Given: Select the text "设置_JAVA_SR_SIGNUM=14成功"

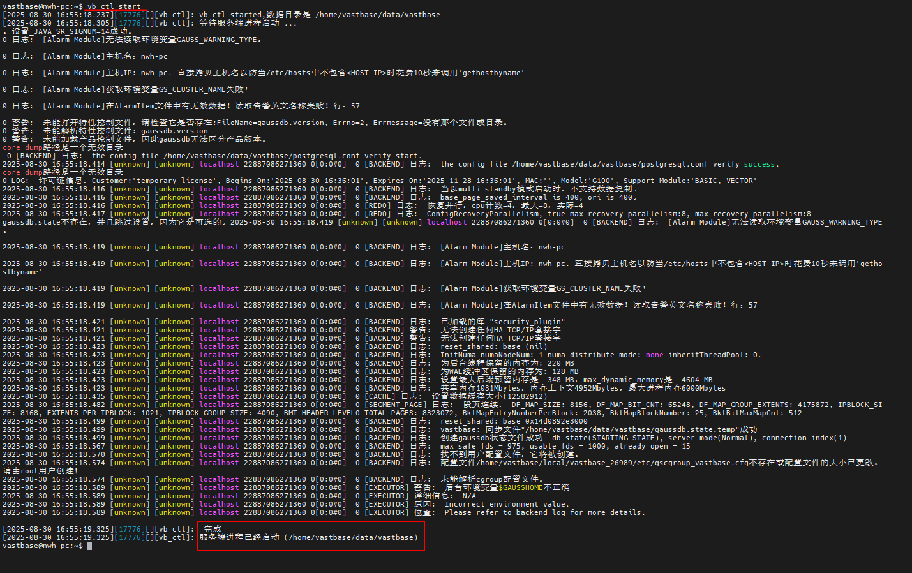Looking at the screenshot, I should point(70,31).
